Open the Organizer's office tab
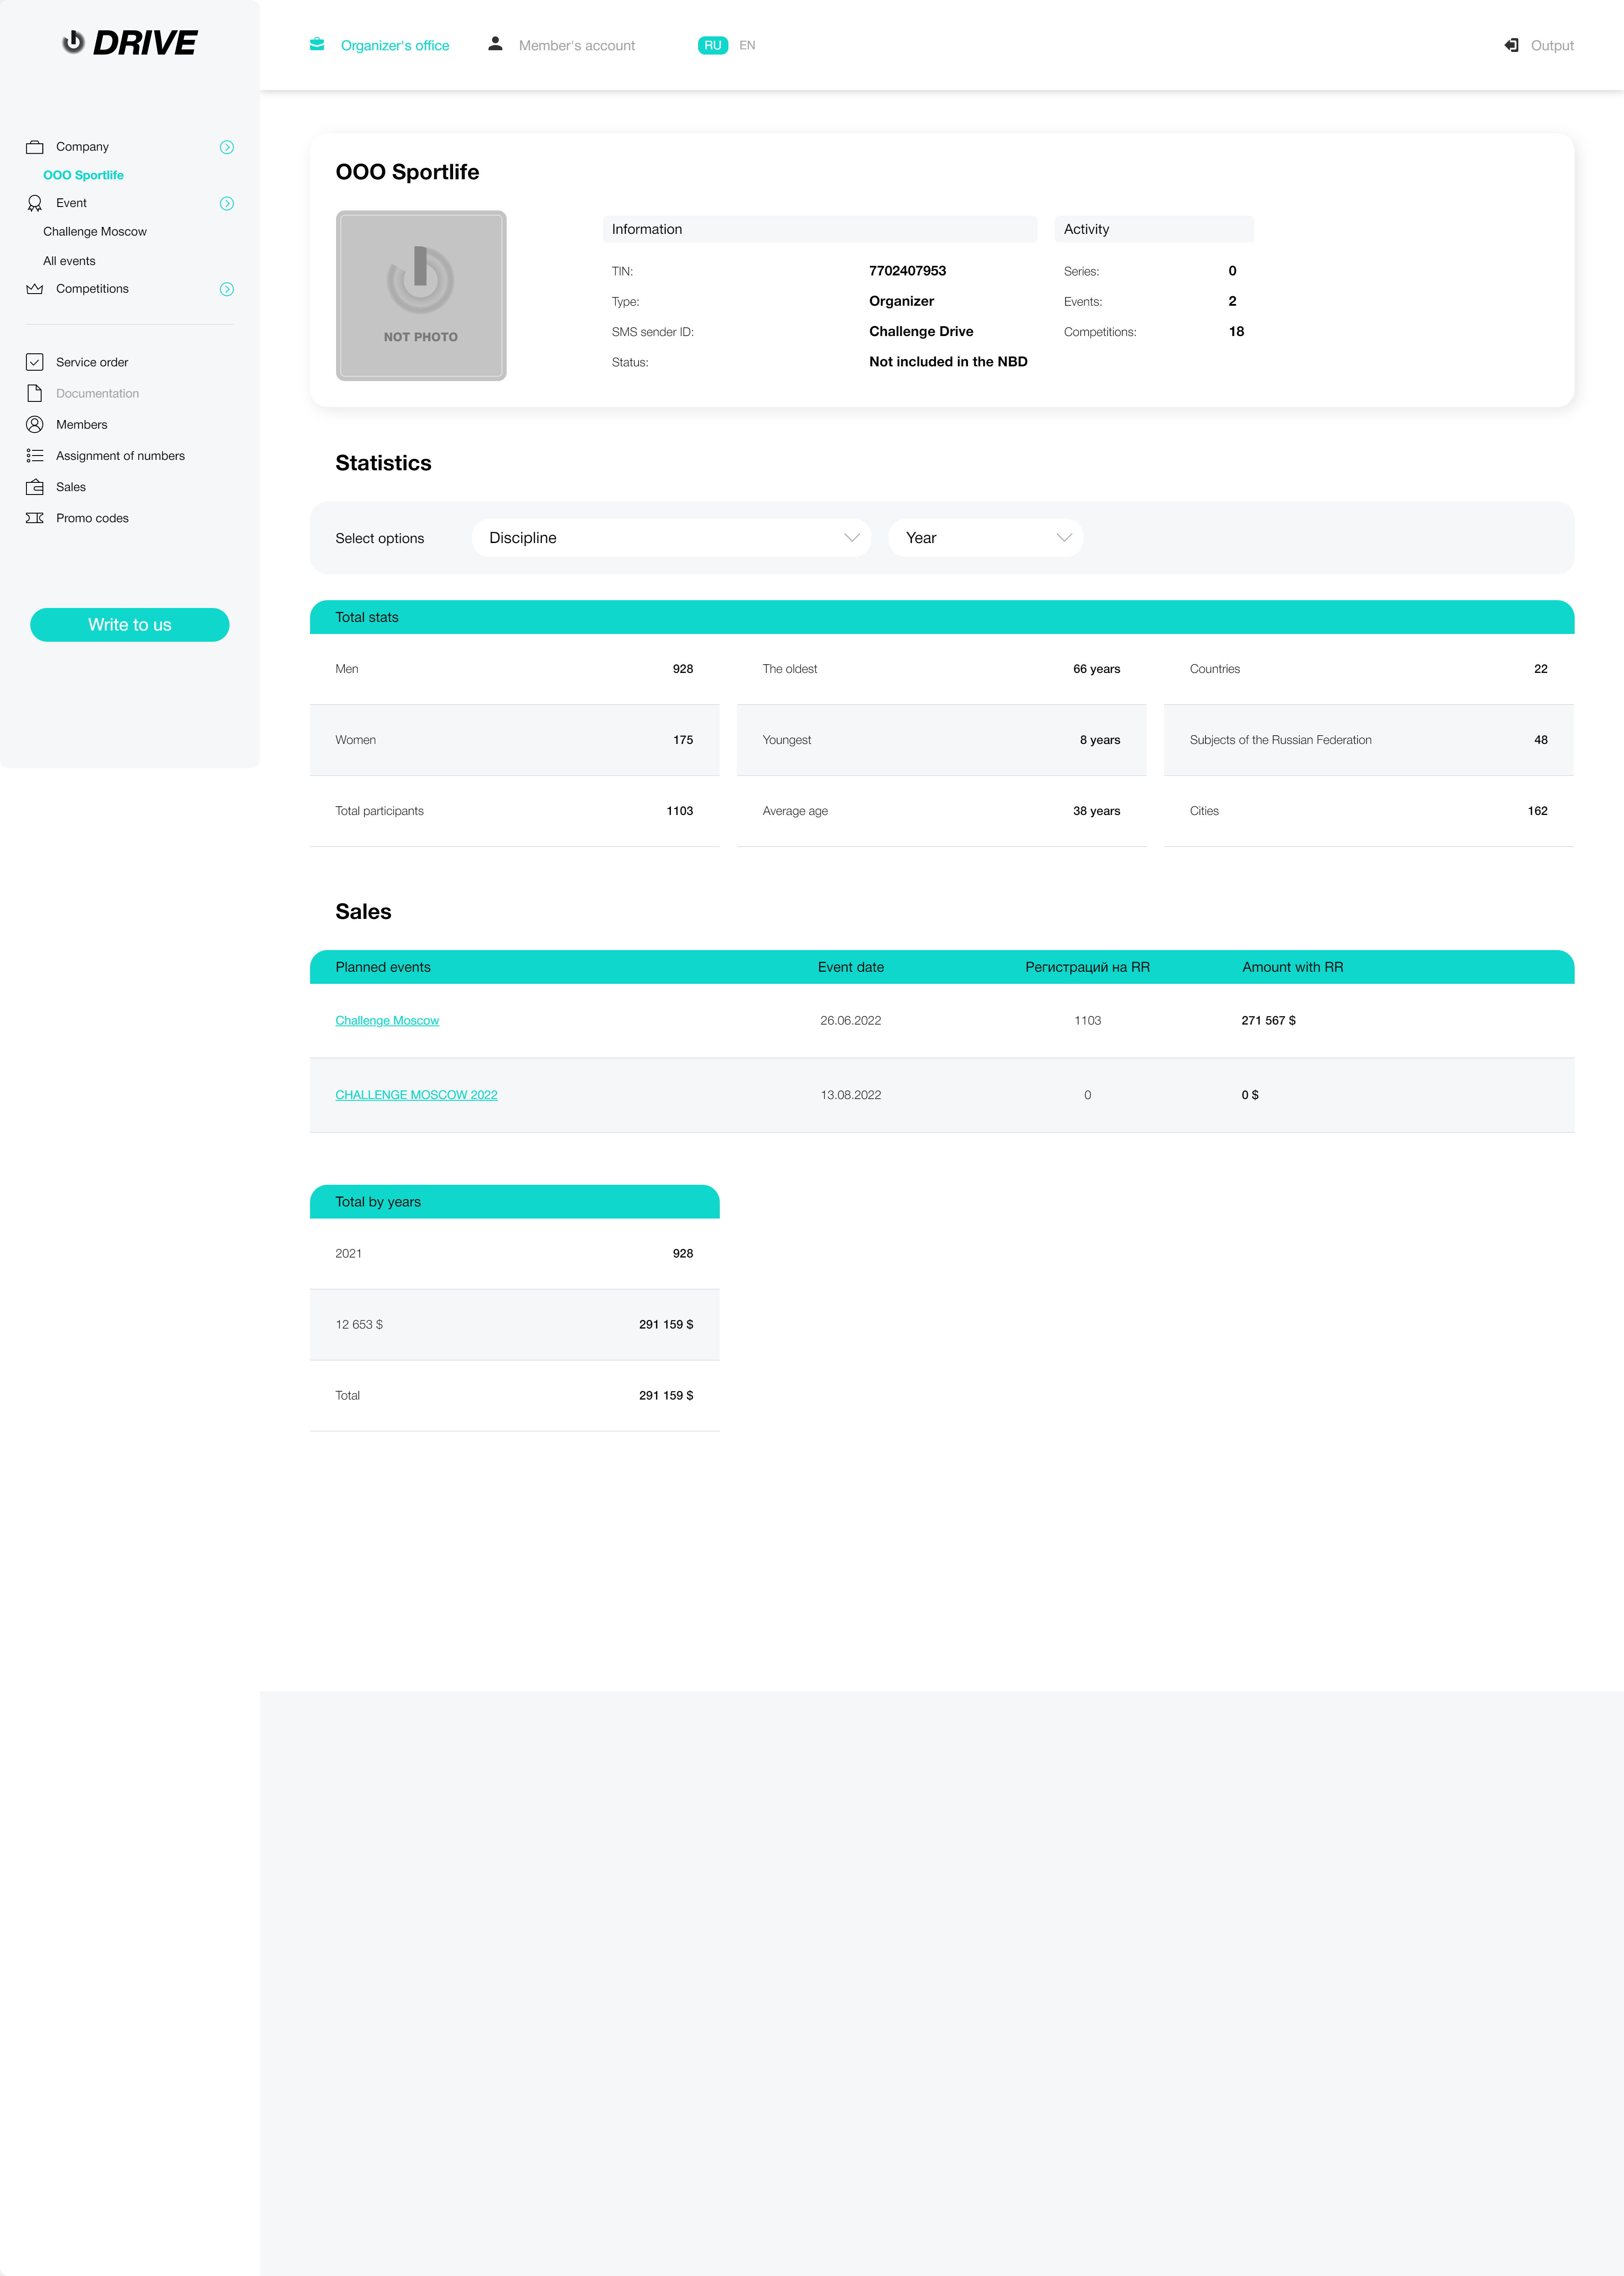This screenshot has width=1624, height=2276. pyautogui.click(x=394, y=45)
